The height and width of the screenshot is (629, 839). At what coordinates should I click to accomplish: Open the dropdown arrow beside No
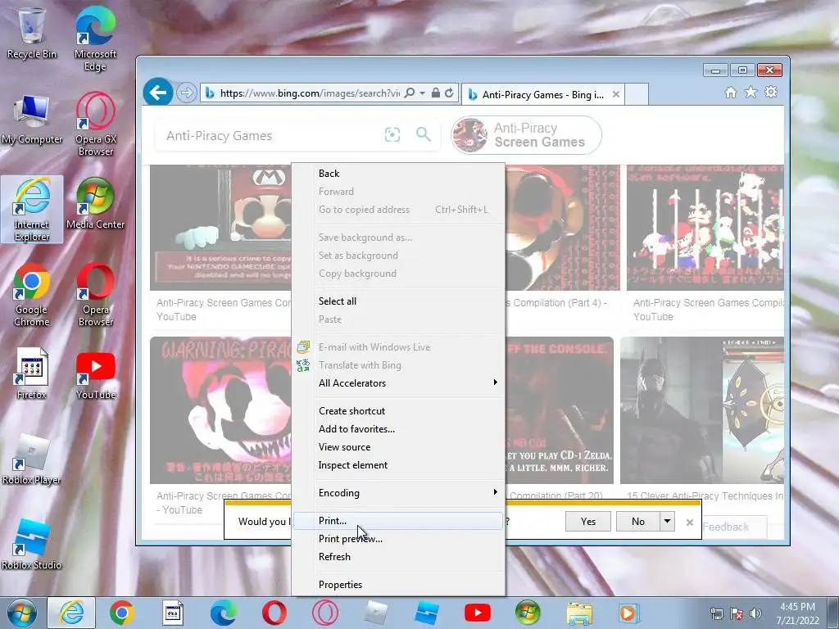point(667,522)
